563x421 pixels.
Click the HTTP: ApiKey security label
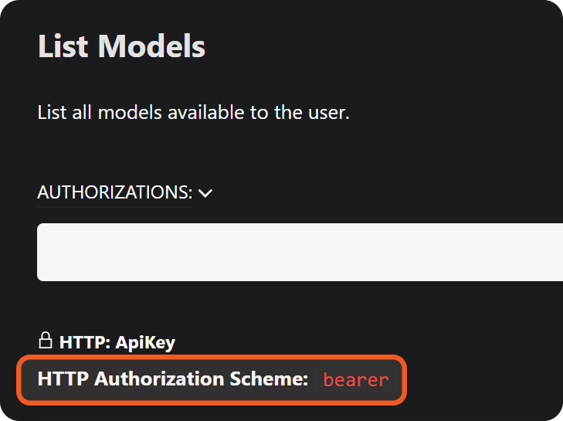[x=117, y=342]
